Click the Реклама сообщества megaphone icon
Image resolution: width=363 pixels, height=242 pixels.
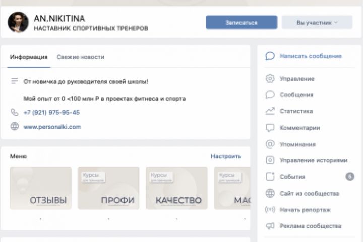click(x=270, y=226)
